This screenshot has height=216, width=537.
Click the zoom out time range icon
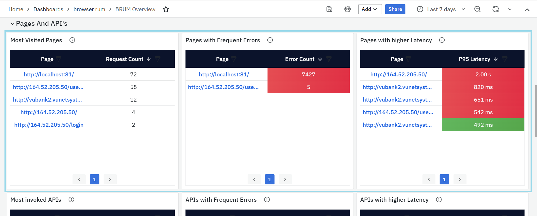(x=477, y=9)
